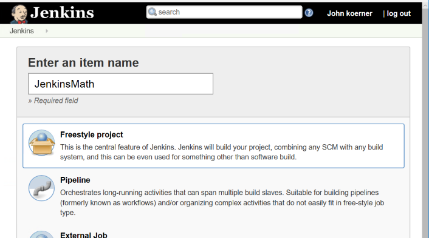Open the John koerner user profile
Viewport: 429px width, 238px height.
click(349, 13)
